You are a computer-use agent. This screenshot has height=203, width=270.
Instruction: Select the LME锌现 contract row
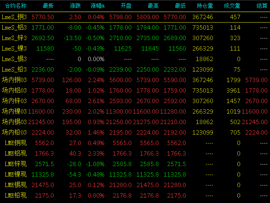pos(135,164)
